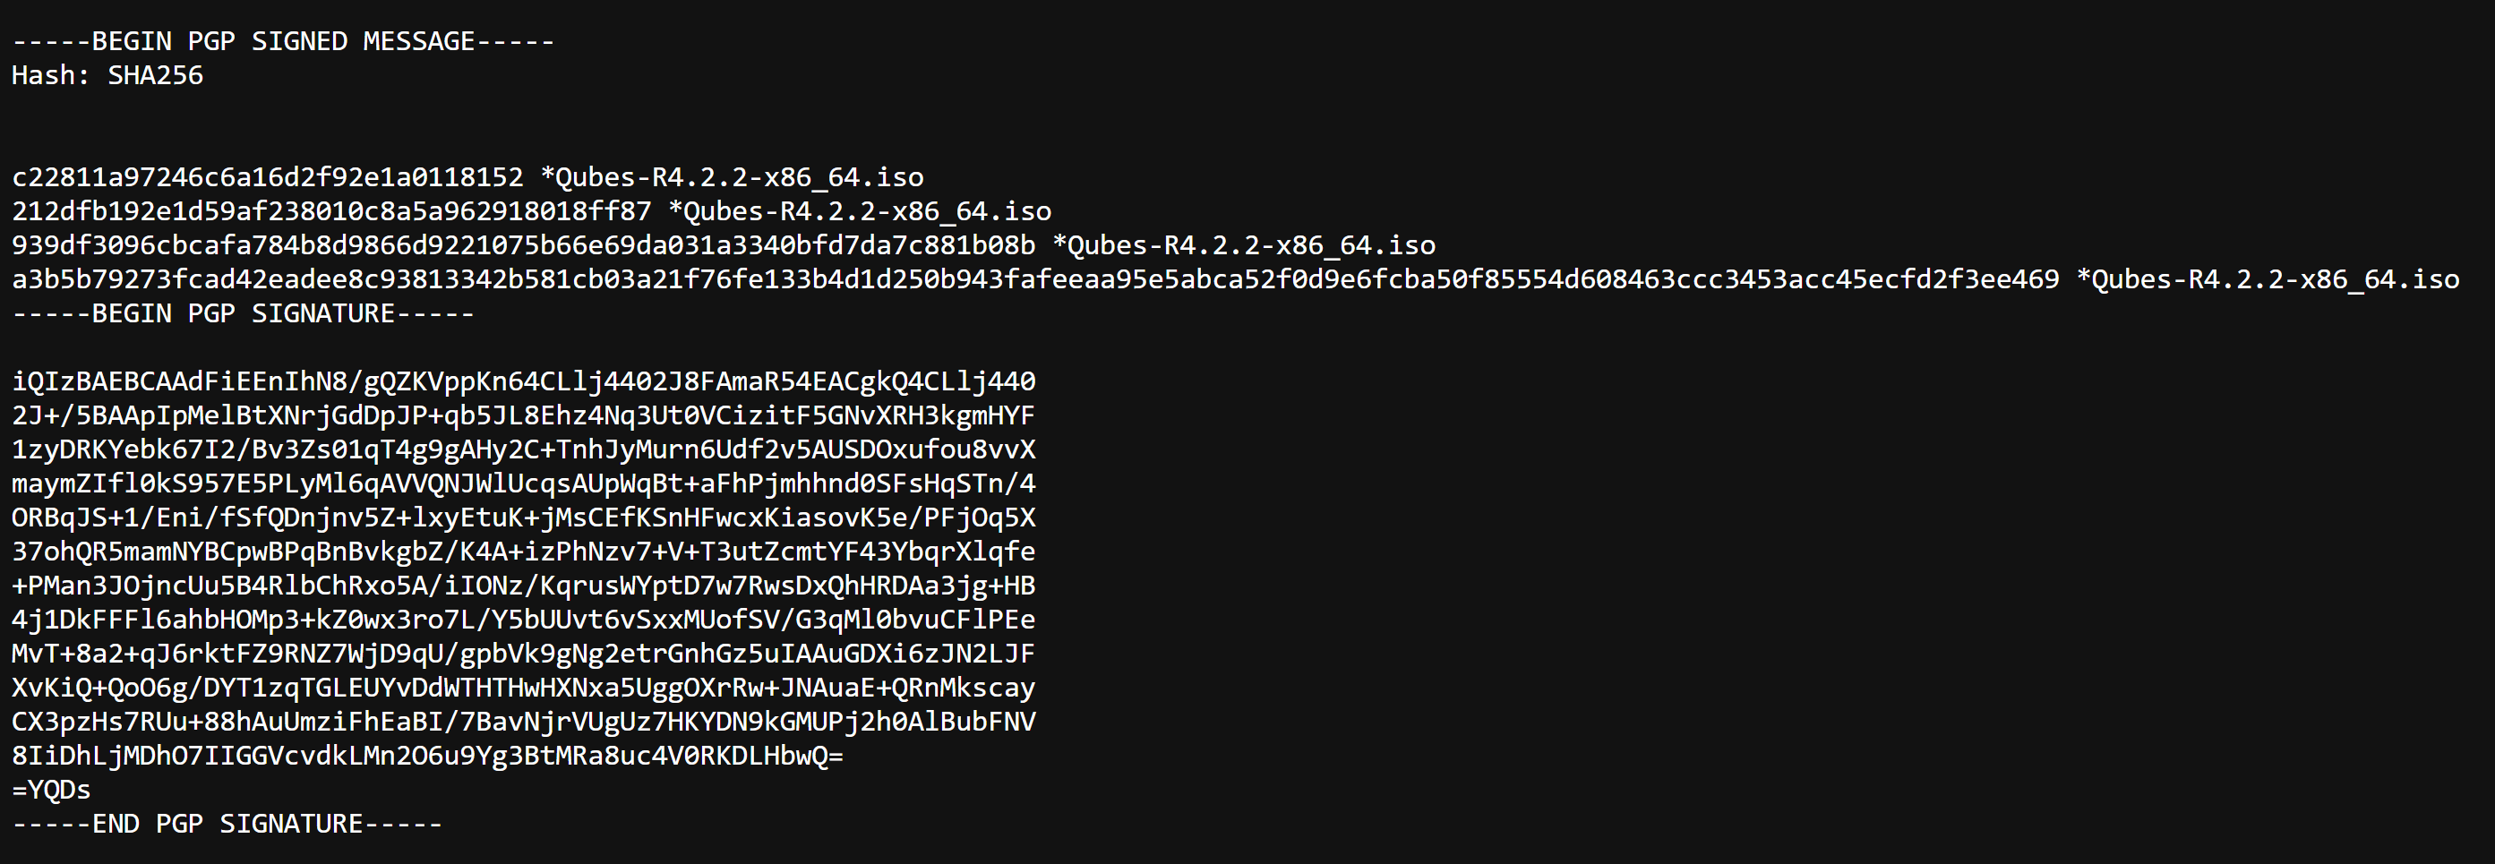This screenshot has height=864, width=2495.
Task: Click the signature line starting with MvT+8a2+qJ6rkt
Action: coord(523,654)
